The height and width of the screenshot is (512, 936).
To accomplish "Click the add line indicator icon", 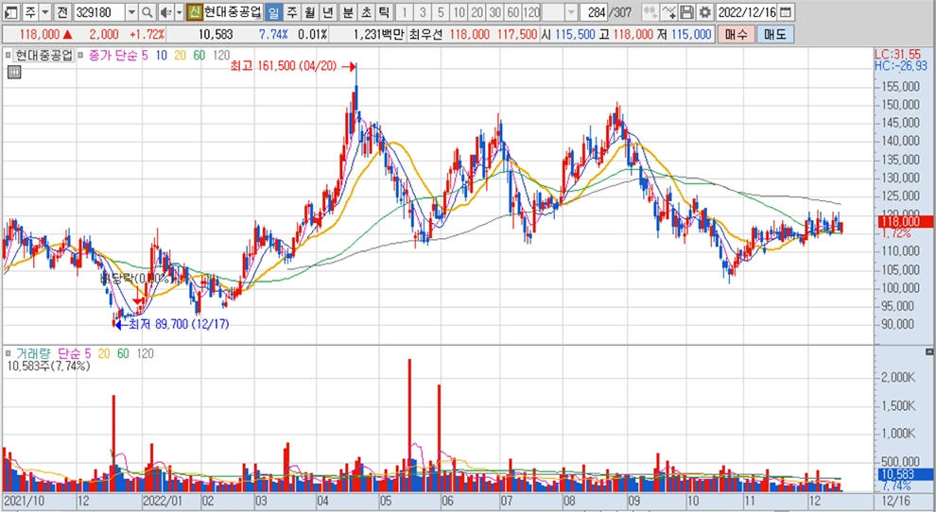I will click(x=668, y=12).
